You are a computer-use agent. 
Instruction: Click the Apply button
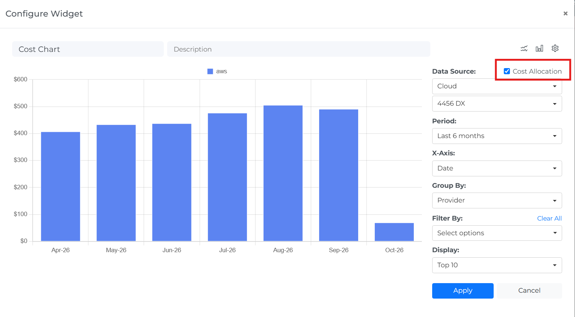(x=463, y=290)
